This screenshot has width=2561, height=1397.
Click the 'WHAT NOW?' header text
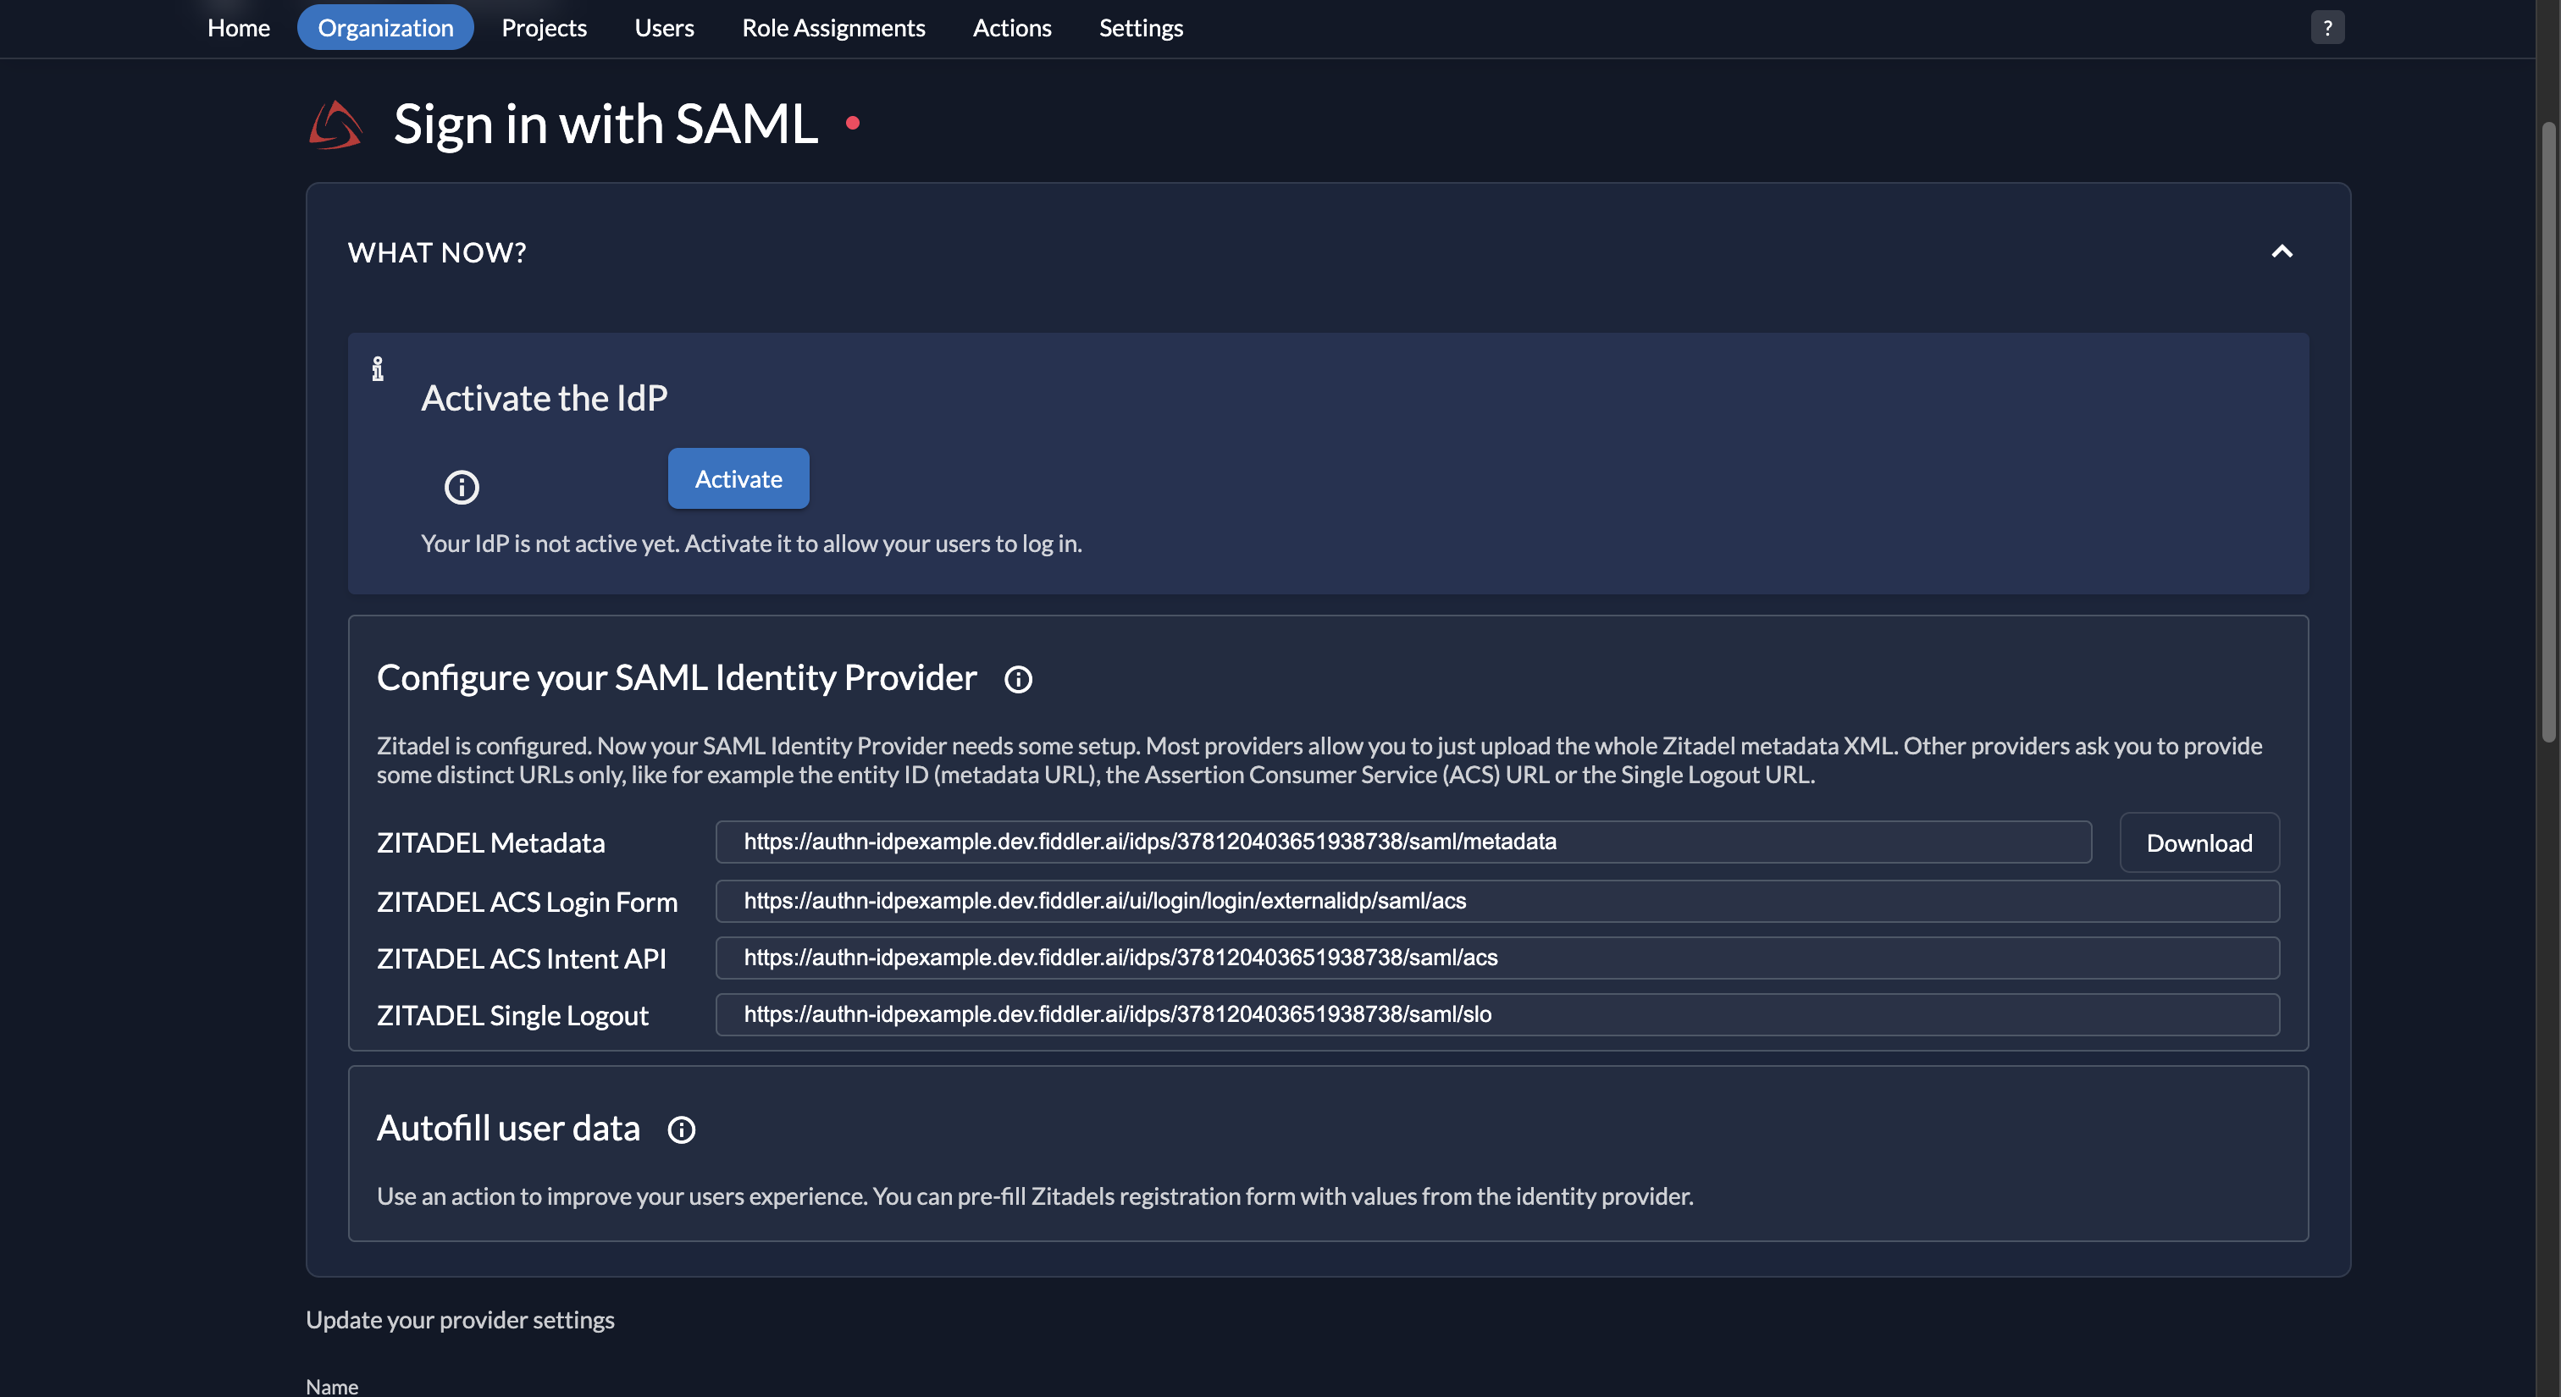click(436, 252)
